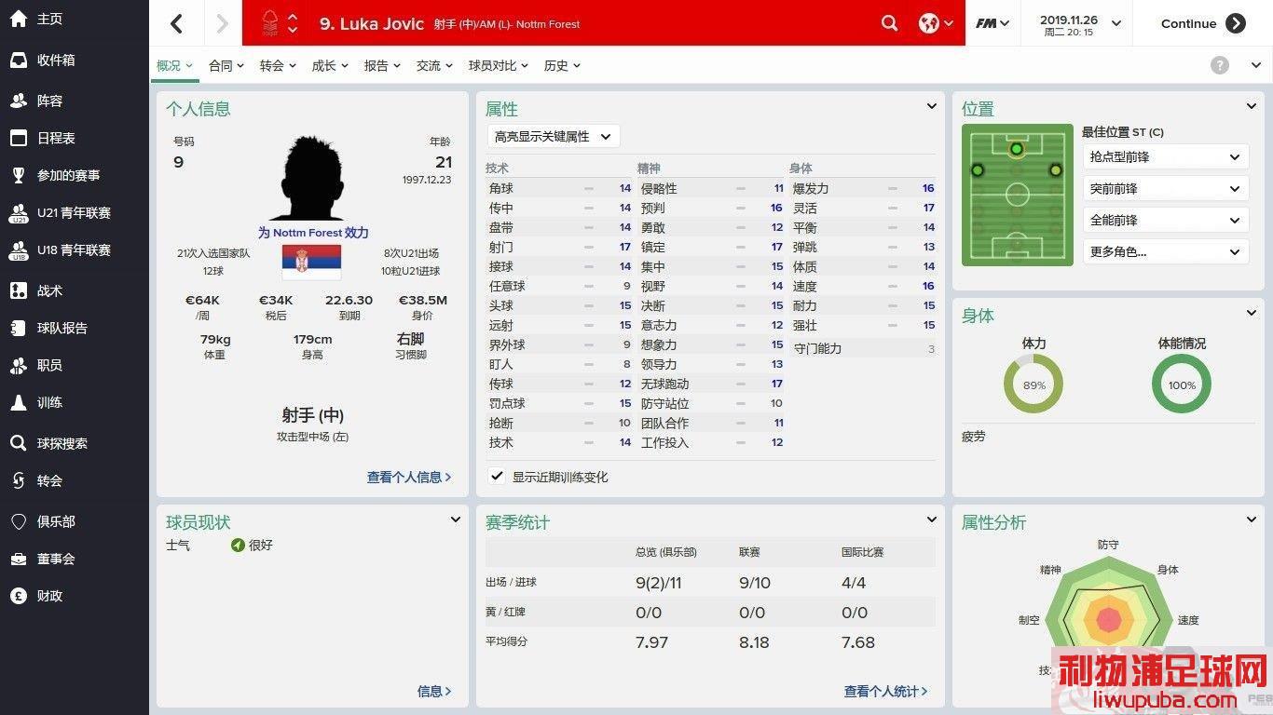1273x715 pixels.
Task: Open the 训练 training cone icon
Action: 19,402
